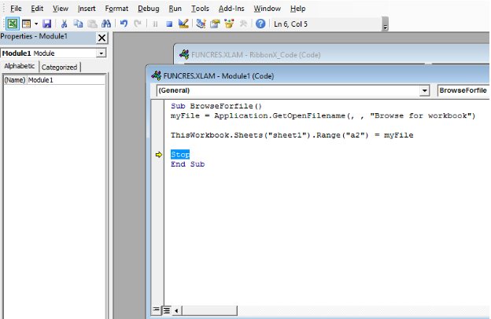Open the Run menu
The width and height of the screenshot is (491, 319).
[x=175, y=9]
